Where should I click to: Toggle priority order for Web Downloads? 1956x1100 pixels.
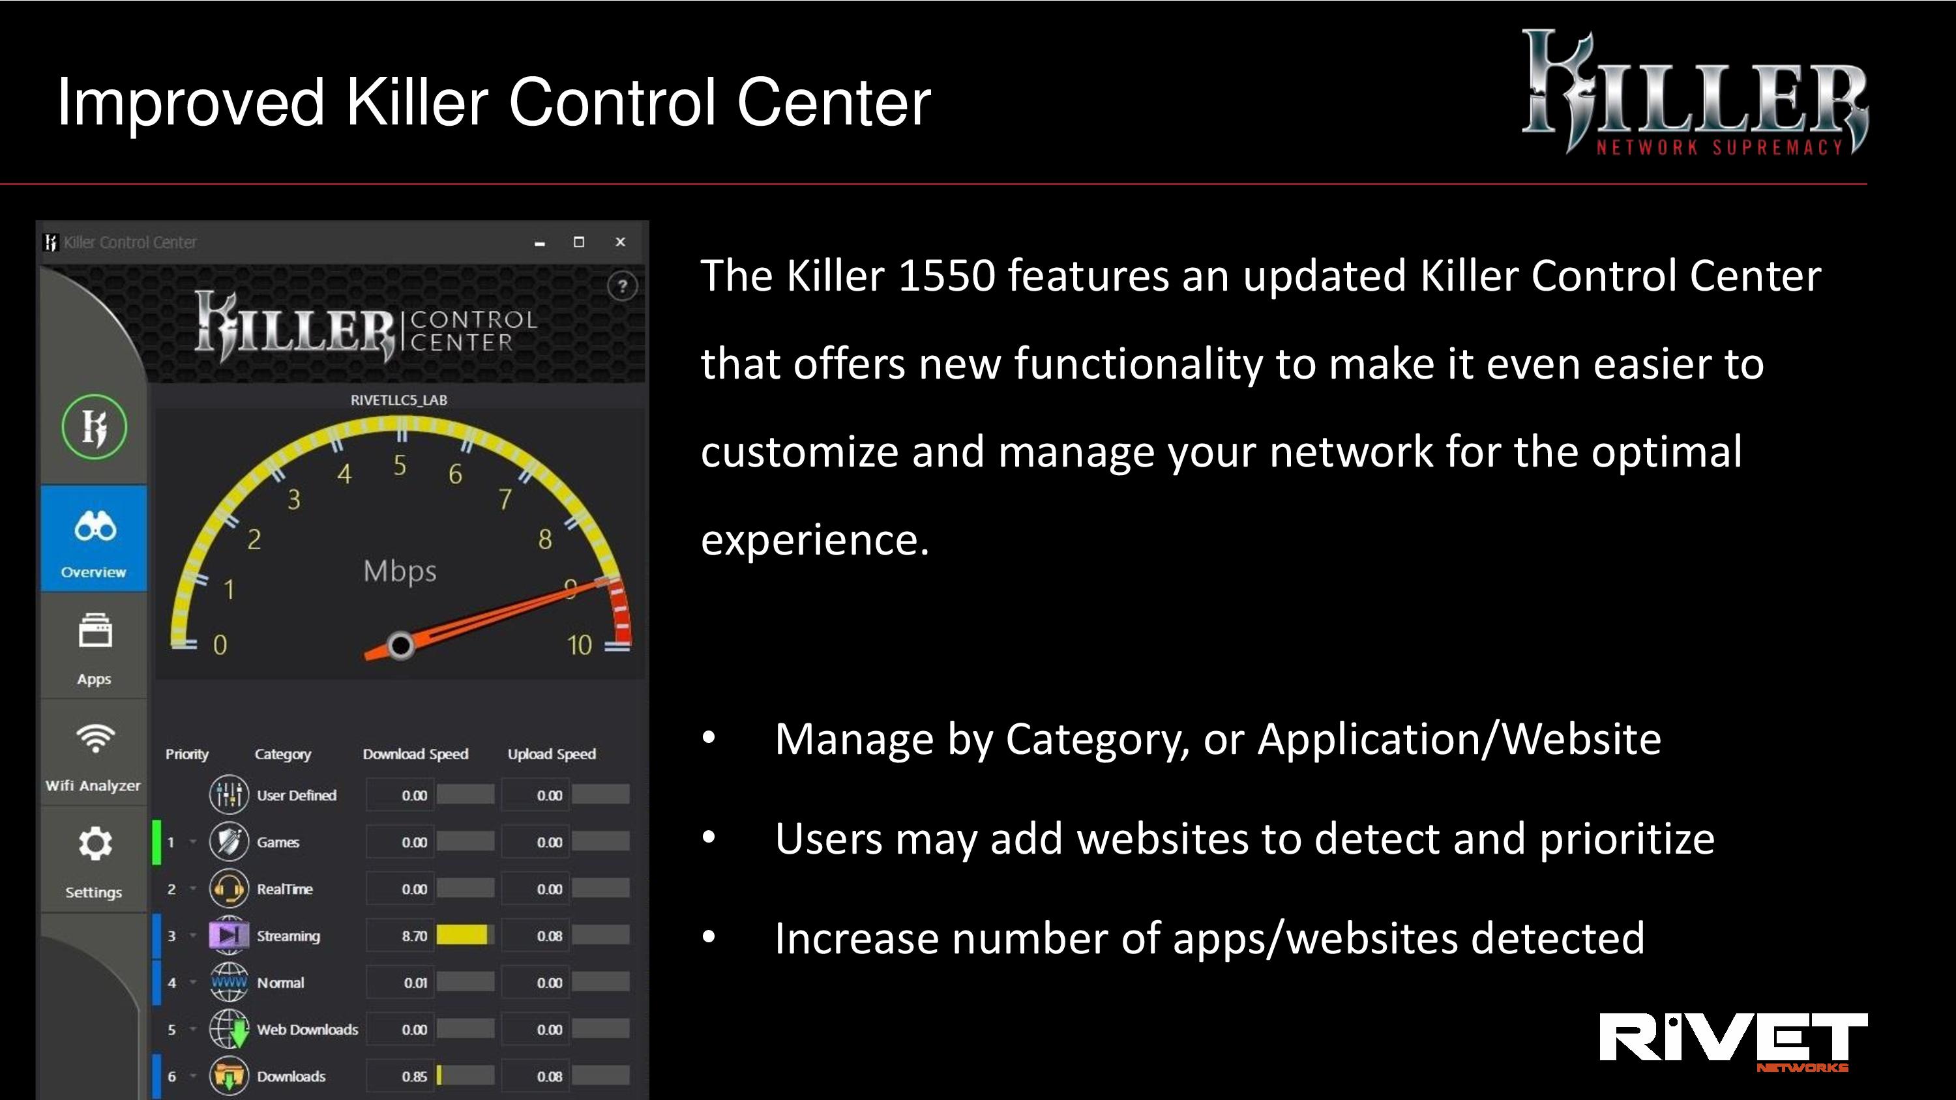[x=188, y=1029]
